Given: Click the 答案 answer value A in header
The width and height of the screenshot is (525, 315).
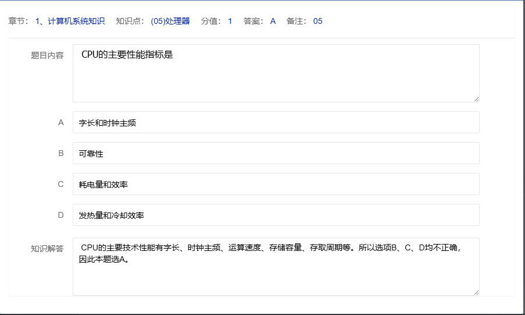Looking at the screenshot, I should (x=273, y=22).
